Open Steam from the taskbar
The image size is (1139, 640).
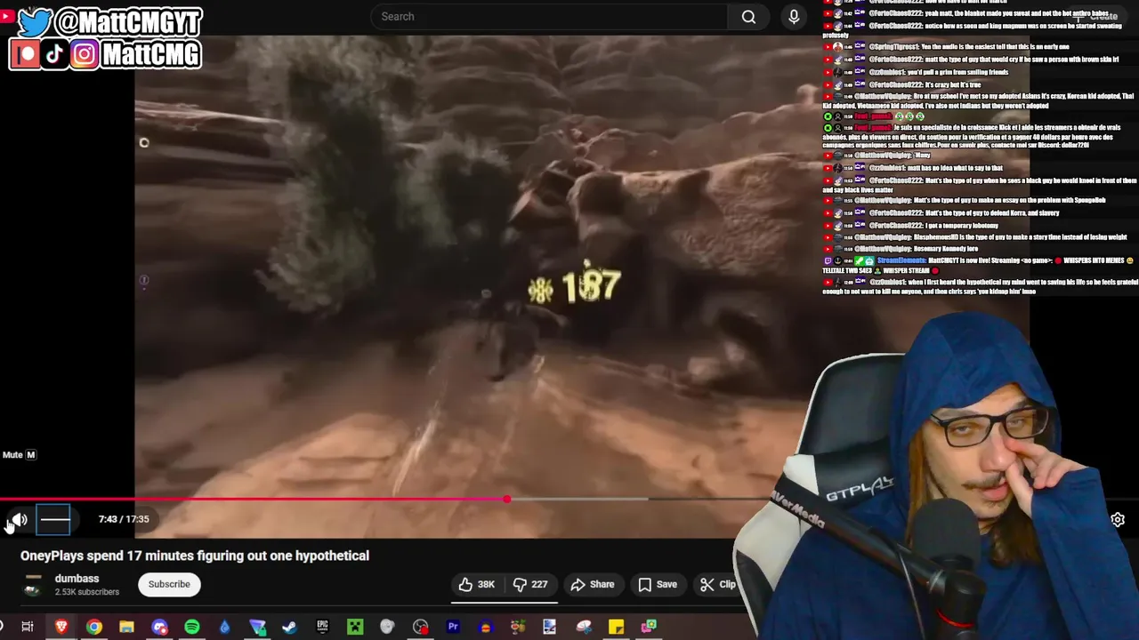289,627
